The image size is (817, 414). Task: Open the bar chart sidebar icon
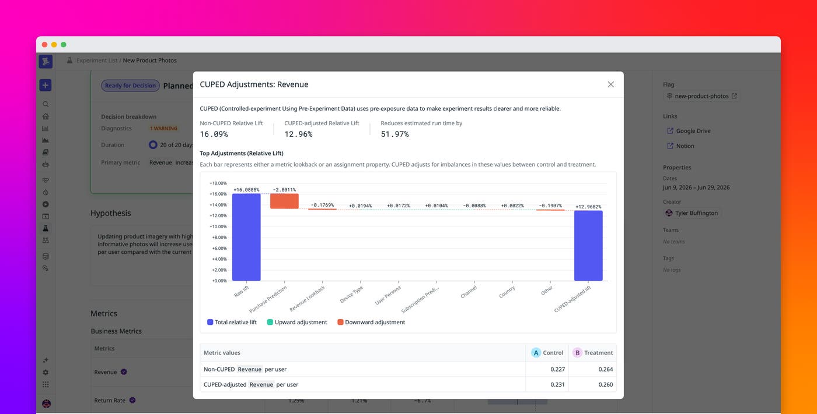pyautogui.click(x=46, y=129)
